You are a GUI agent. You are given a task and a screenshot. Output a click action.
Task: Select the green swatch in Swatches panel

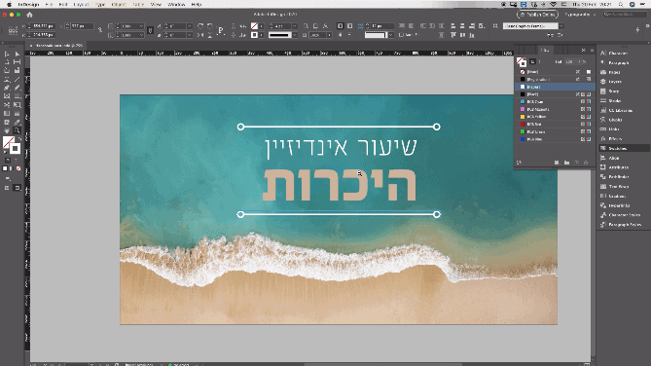click(x=554, y=131)
